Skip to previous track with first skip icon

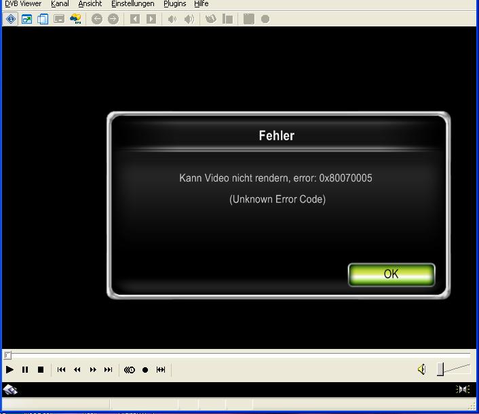click(62, 370)
